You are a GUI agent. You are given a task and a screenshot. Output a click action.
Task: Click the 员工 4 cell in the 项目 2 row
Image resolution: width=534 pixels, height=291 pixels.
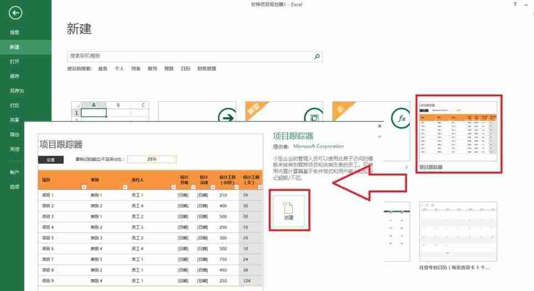(x=138, y=206)
